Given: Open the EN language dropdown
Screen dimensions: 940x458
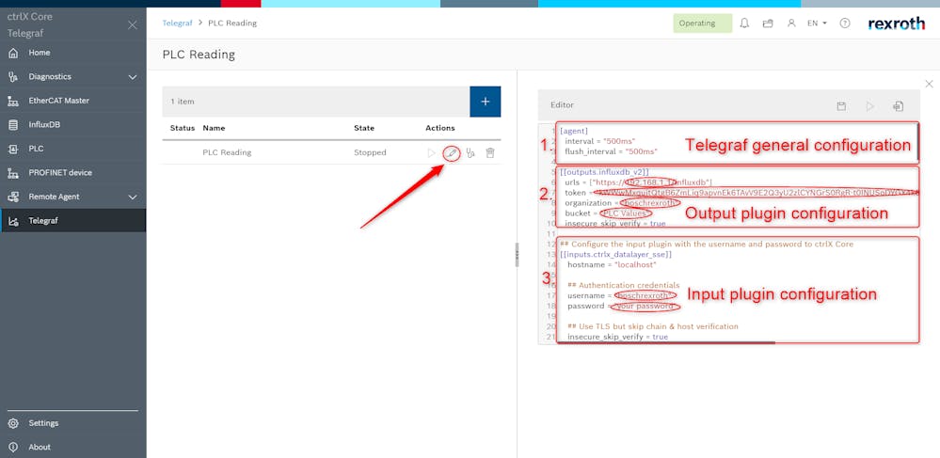Looking at the screenshot, I should pos(817,24).
